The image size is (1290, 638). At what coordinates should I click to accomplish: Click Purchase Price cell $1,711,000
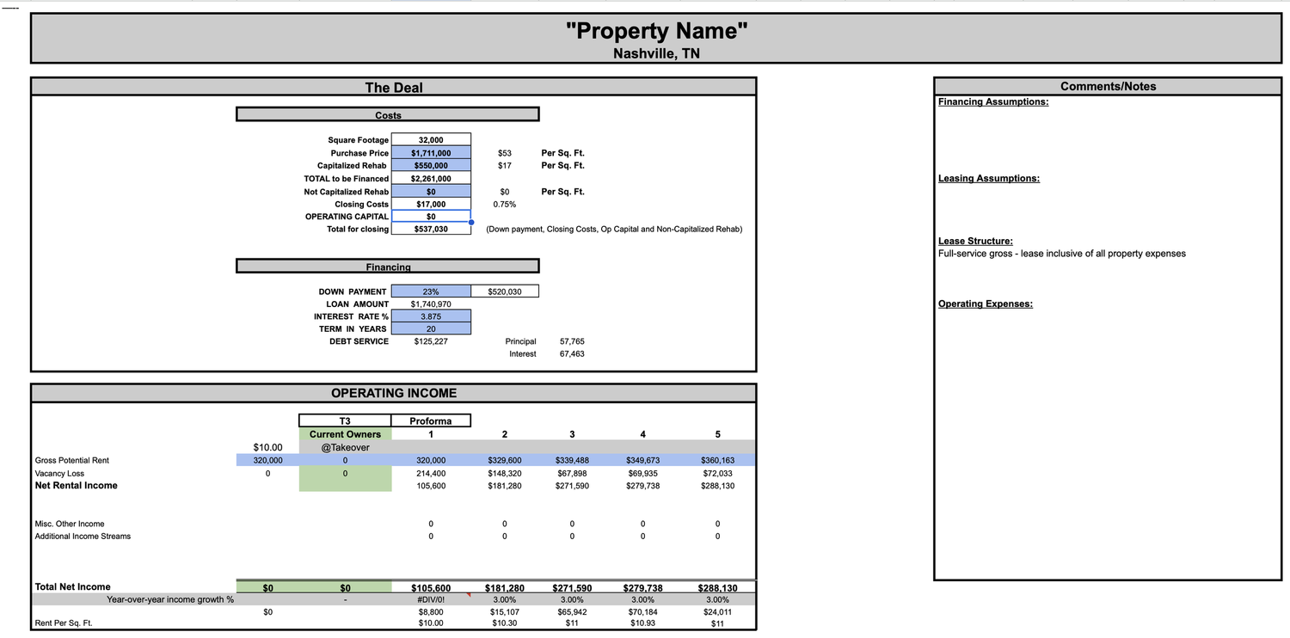click(x=431, y=153)
